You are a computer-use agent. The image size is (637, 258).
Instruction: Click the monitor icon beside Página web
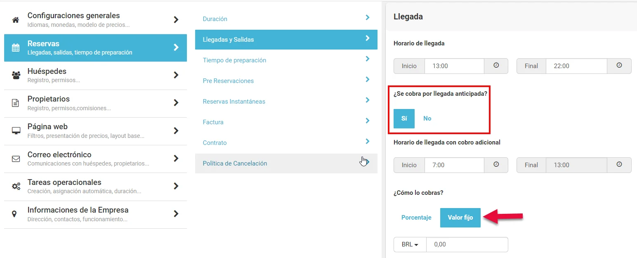[x=16, y=130]
